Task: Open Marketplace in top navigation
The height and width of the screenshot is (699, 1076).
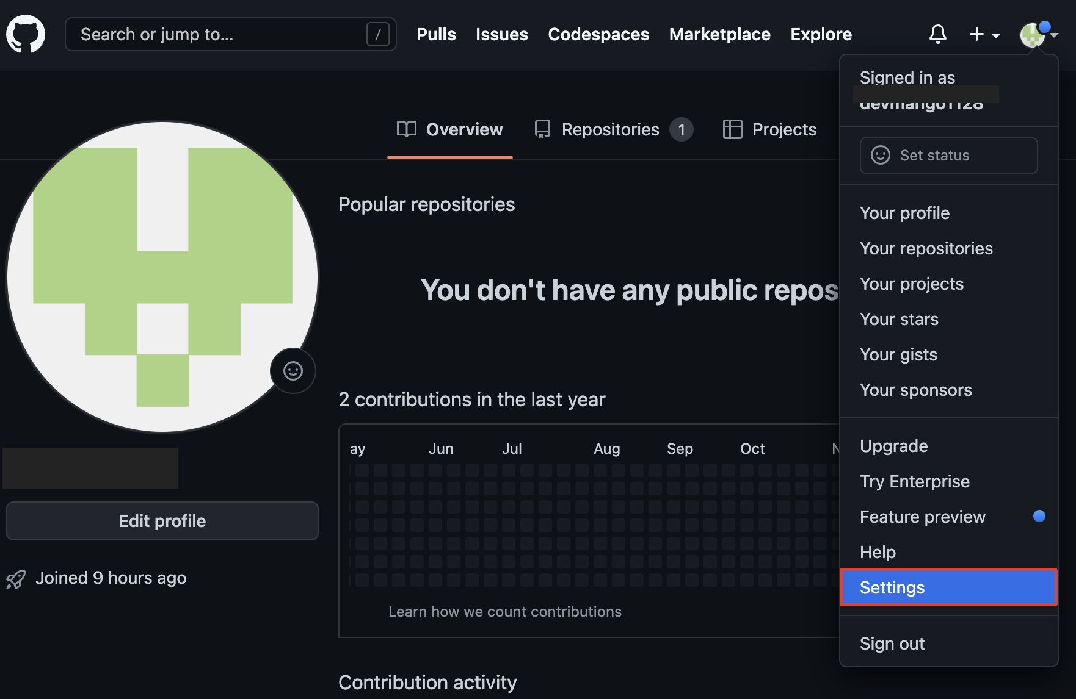Action: (719, 34)
